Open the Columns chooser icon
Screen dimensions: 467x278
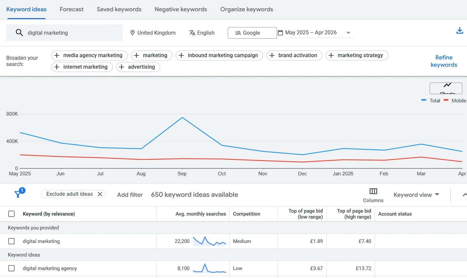(x=373, y=191)
